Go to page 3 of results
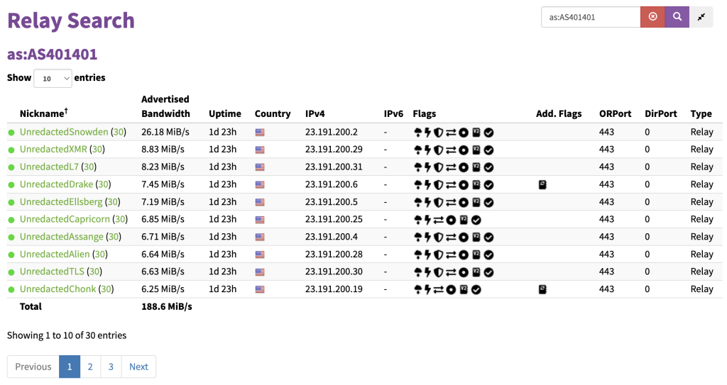The image size is (727, 385). 111,367
